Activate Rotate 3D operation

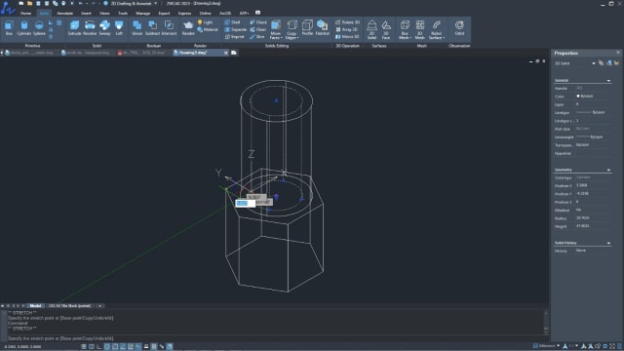pos(347,22)
